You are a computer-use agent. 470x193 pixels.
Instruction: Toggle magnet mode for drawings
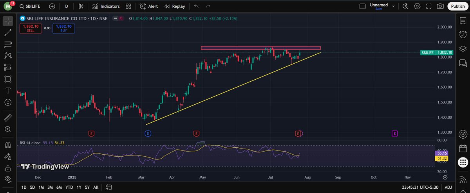[8, 145]
